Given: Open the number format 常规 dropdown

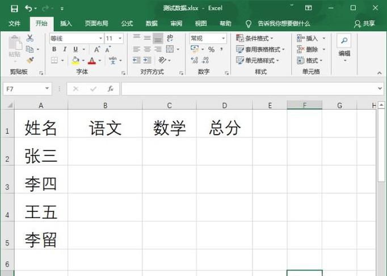Looking at the screenshot, I should click(x=224, y=38).
